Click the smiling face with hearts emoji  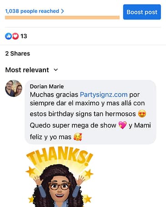click(x=78, y=137)
